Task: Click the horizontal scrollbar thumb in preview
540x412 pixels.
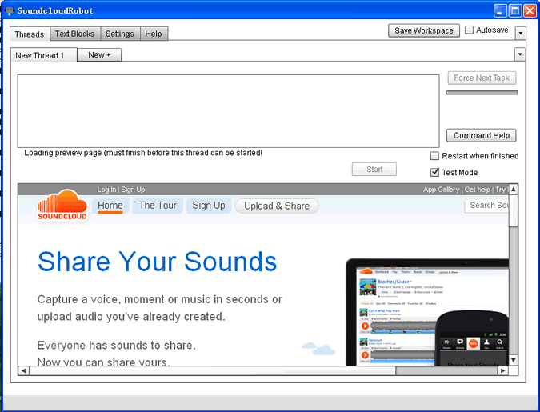Action: 213,370
